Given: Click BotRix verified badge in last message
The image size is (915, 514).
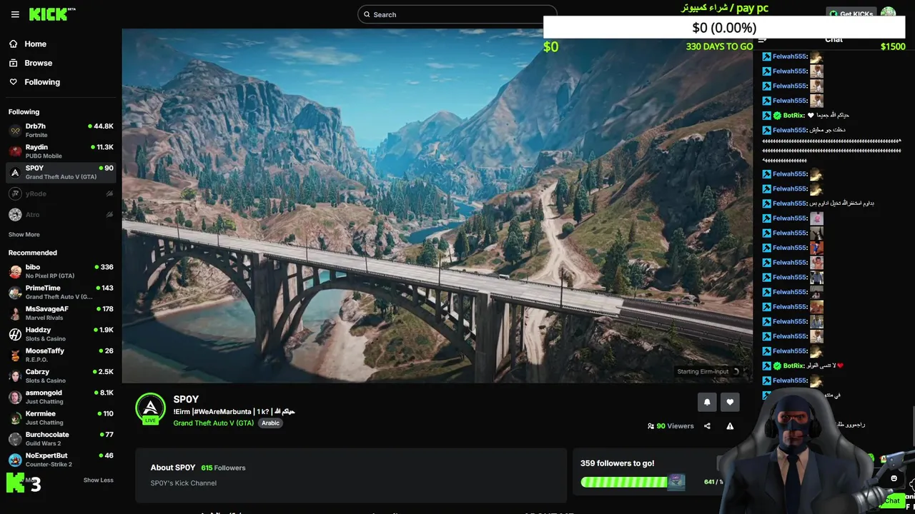Looking at the screenshot, I should coord(777,366).
